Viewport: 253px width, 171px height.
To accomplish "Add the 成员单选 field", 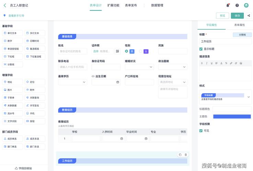I will point(12,139).
